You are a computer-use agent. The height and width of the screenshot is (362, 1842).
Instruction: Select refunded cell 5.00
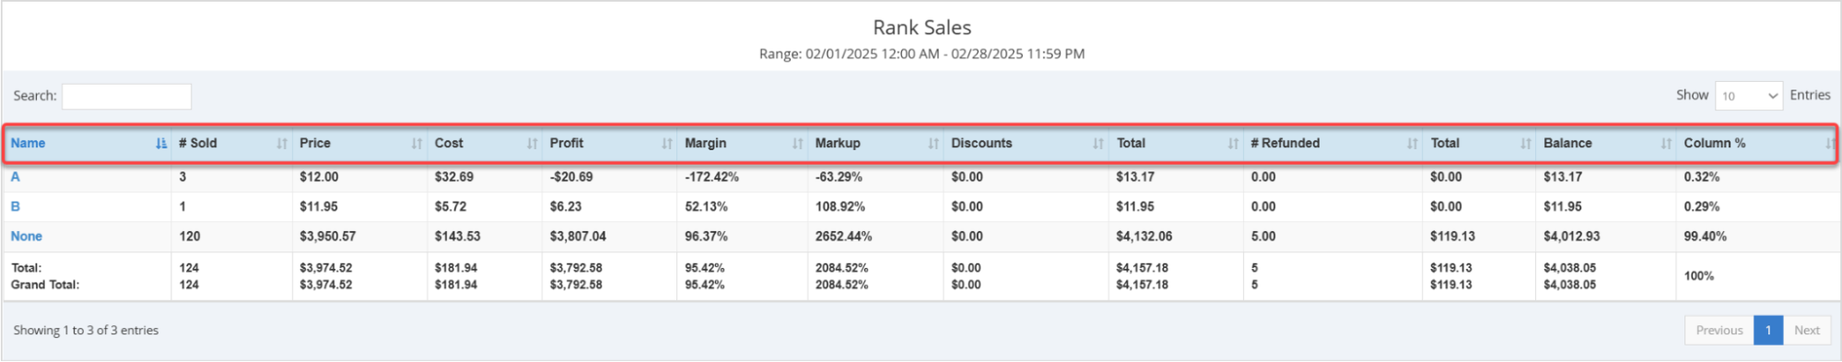(x=1263, y=237)
